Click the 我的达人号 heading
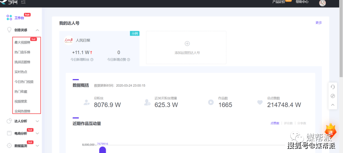The height and width of the screenshot is (153, 343). coord(69,23)
